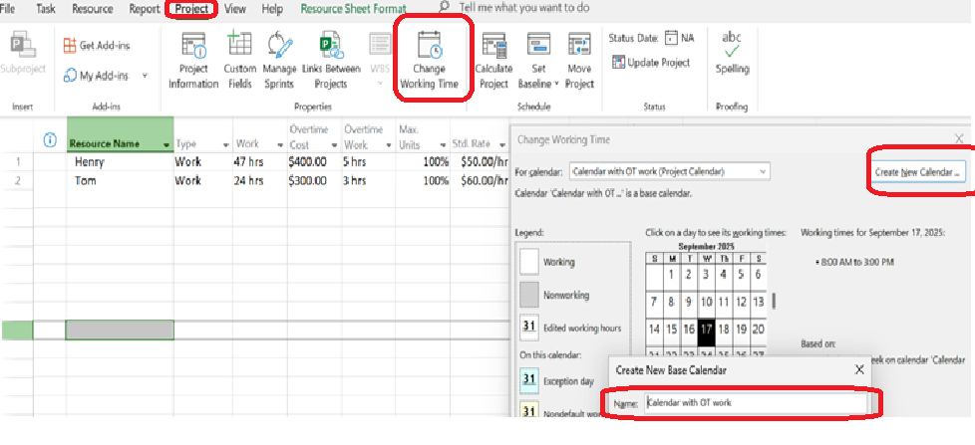The width and height of the screenshot is (975, 445).
Task: Open Manage Sprints
Action: click(279, 61)
